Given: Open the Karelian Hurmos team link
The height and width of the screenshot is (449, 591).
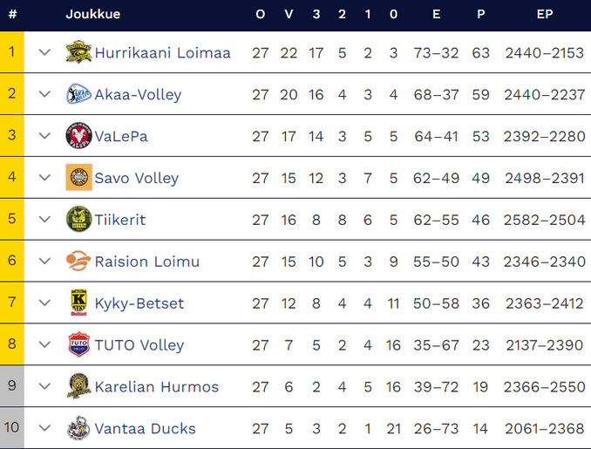Looking at the screenshot, I should point(156,387).
